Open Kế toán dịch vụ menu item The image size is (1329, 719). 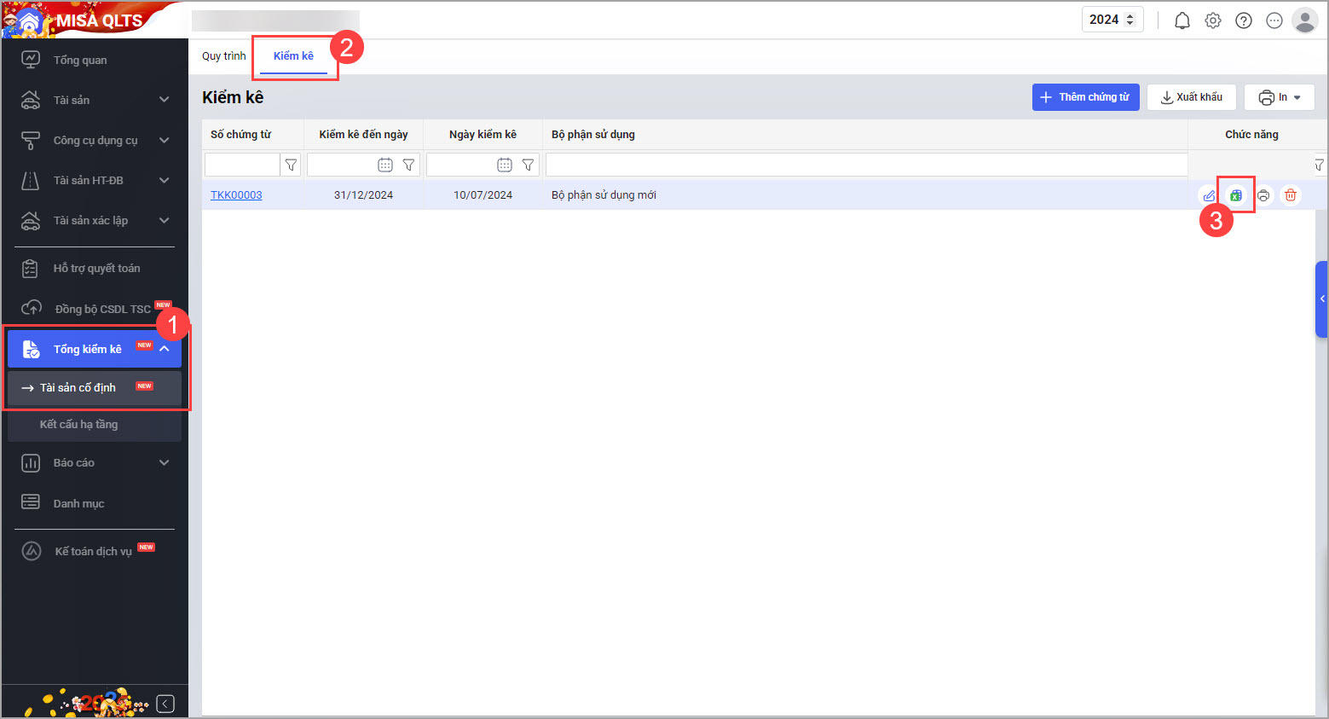tap(95, 551)
